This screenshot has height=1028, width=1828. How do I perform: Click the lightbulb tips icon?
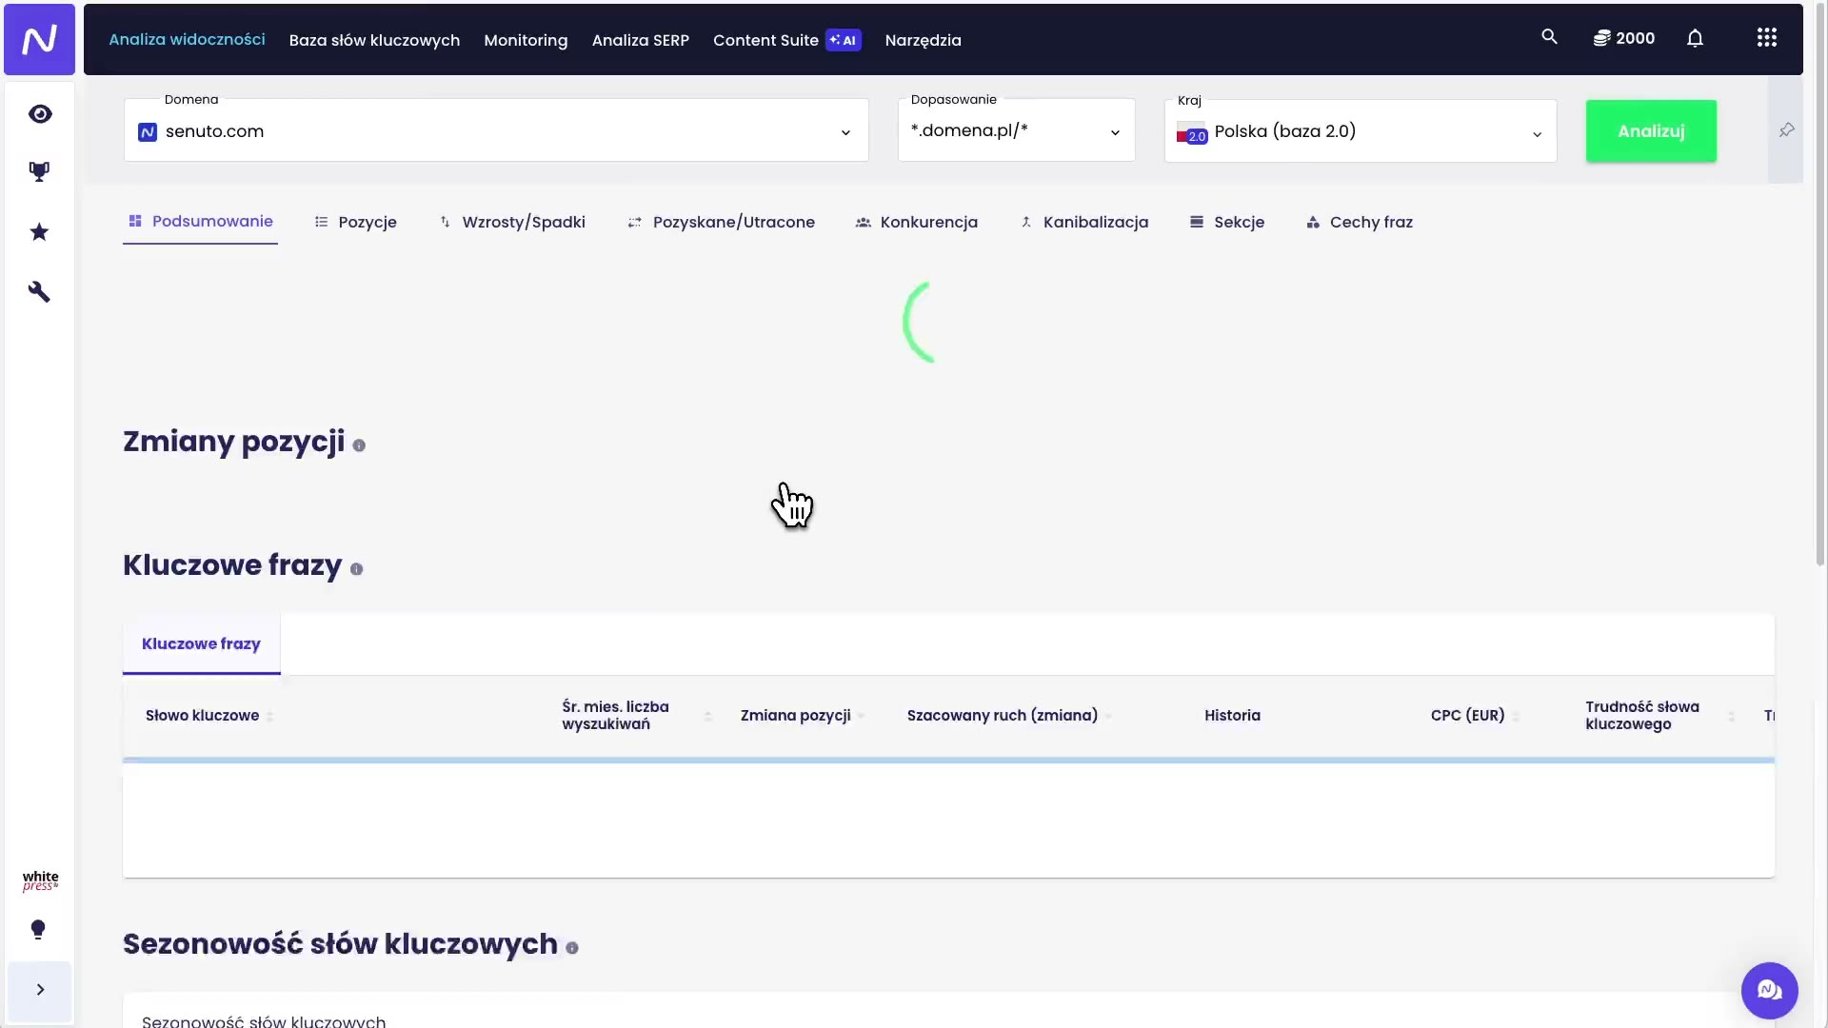point(38,930)
